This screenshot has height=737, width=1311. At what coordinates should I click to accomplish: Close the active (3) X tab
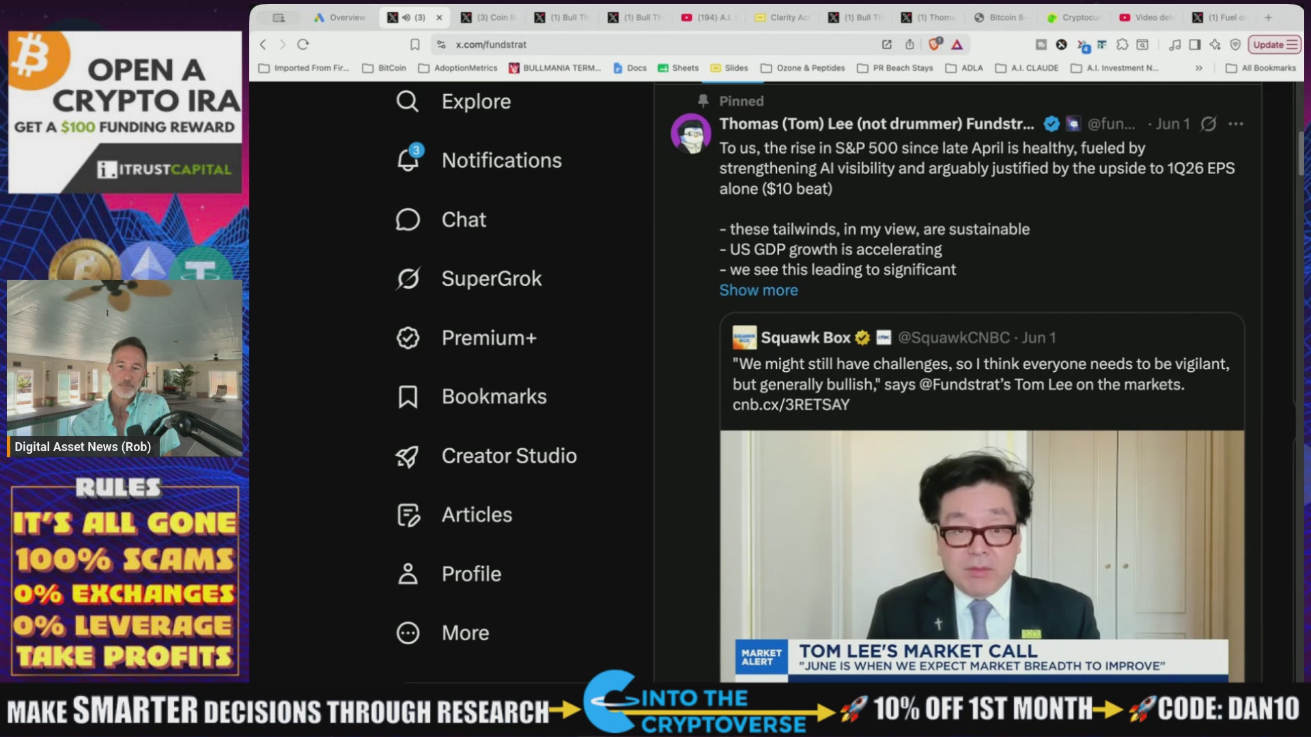(x=439, y=18)
